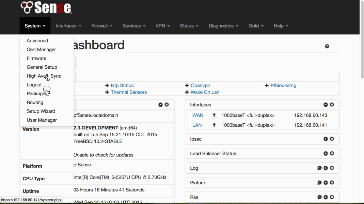Choose Advanced from the System menu
The image size is (364, 204).
click(x=37, y=41)
